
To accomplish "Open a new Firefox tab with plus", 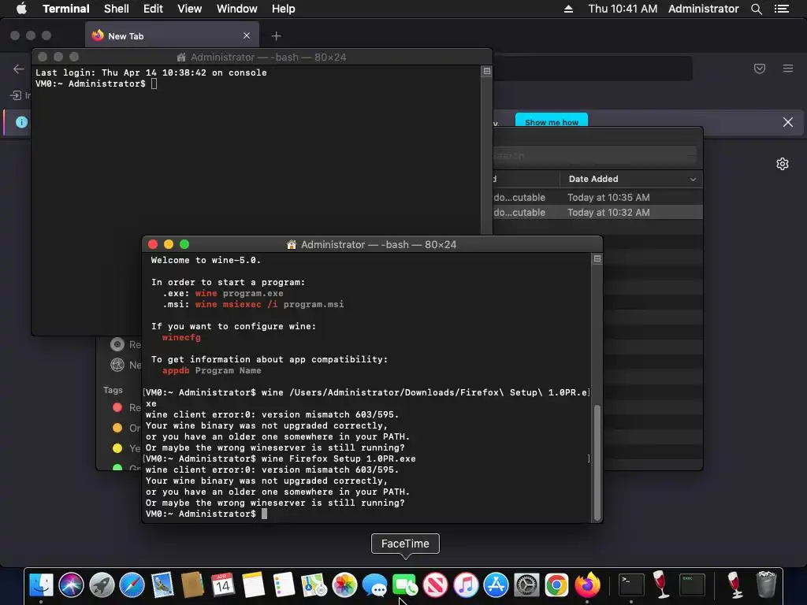I will [277, 36].
